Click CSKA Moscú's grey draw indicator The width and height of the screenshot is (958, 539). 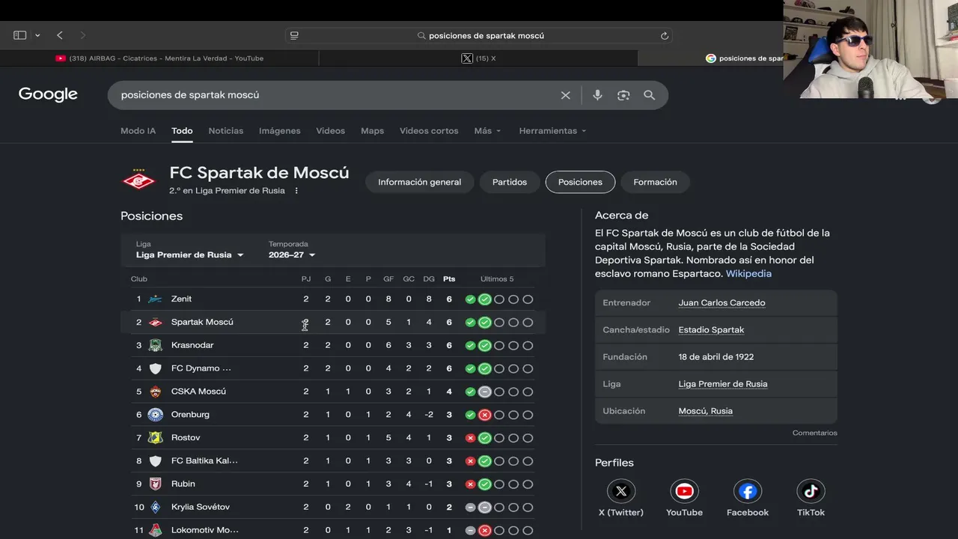pyautogui.click(x=485, y=392)
